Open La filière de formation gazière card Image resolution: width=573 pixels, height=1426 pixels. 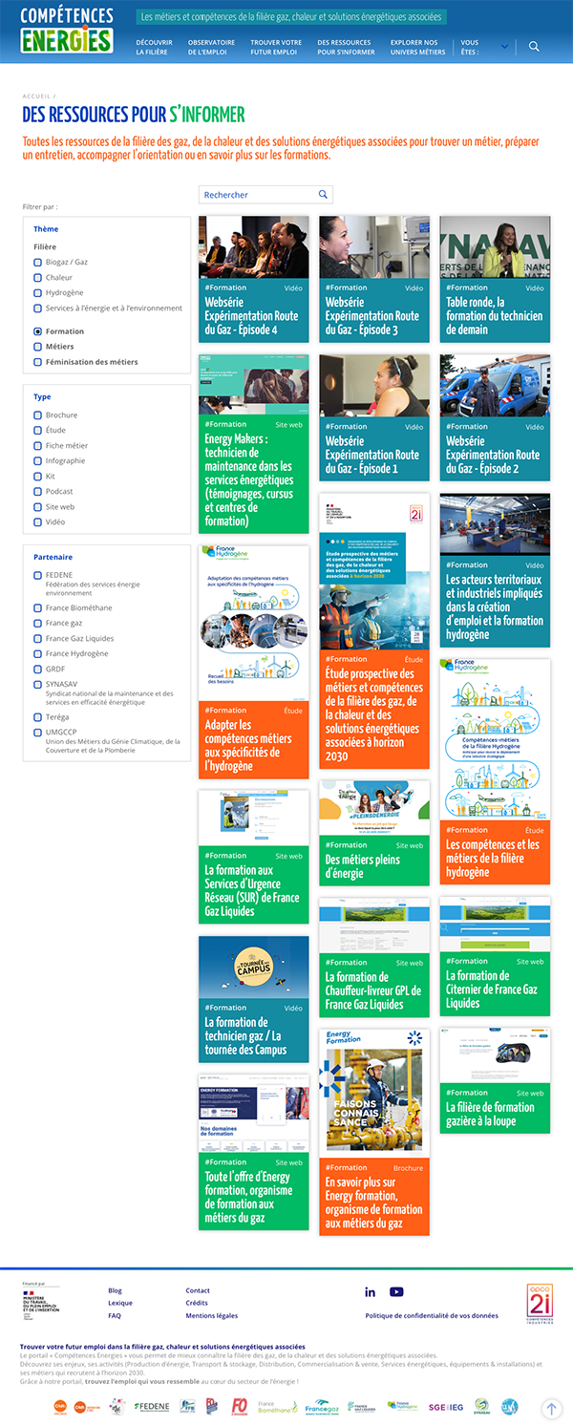(495, 1081)
